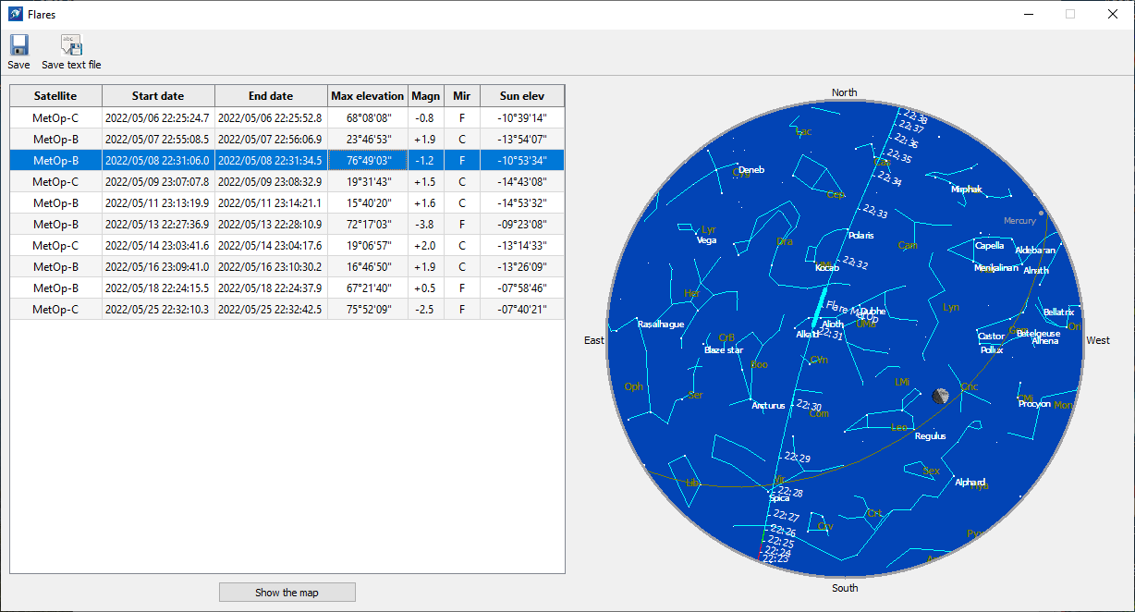Click the Regulus star label
1135x612 pixels.
coord(930,435)
